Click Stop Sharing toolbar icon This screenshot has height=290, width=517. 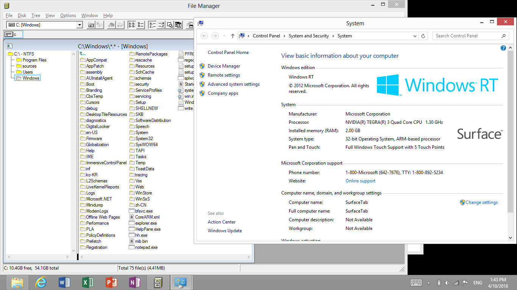click(120, 25)
